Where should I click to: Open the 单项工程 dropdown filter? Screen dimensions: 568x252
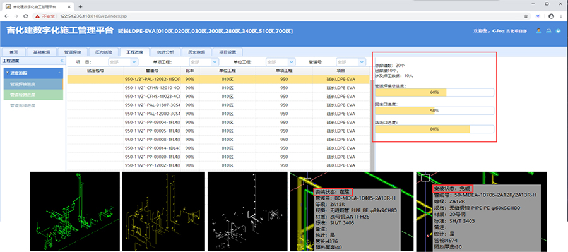[204, 62]
